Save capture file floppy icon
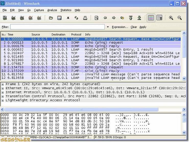Screen dimensions: 189x142 point(59,18)
